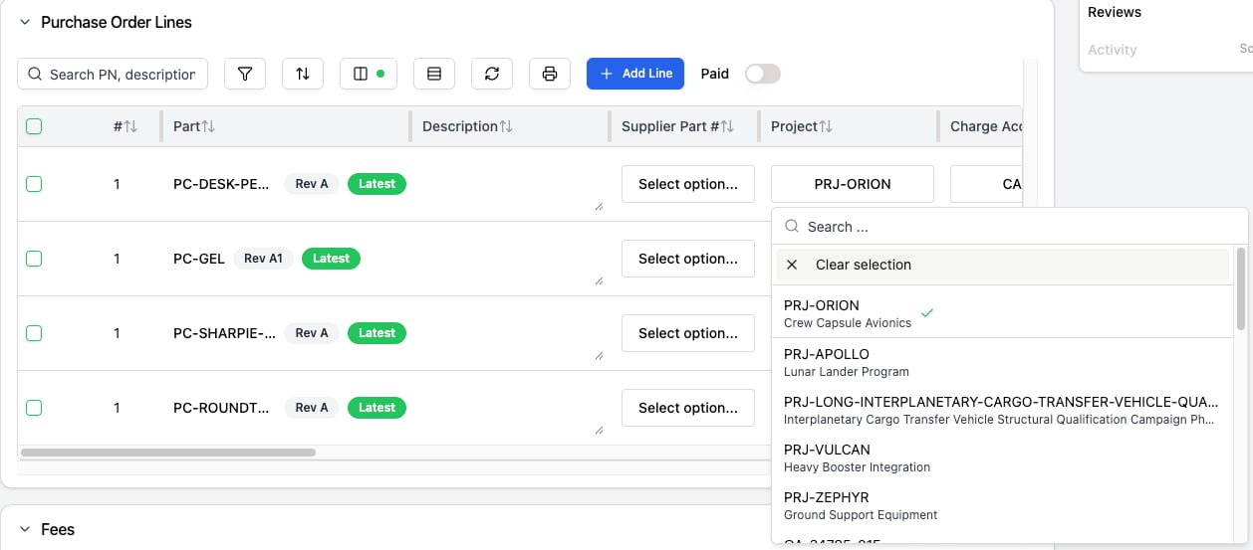Sort by Part column arrows
This screenshot has width=1253, height=550.
coord(208,126)
